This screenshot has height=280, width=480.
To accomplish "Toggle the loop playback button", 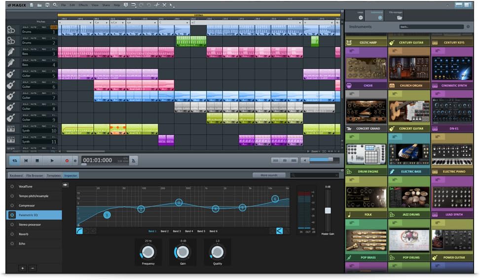I will click(x=14, y=160).
